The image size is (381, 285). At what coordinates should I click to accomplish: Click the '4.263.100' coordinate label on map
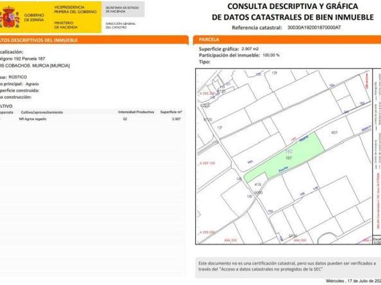click(208, 163)
